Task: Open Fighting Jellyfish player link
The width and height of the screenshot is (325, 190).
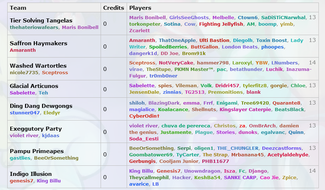Action: [221, 24]
